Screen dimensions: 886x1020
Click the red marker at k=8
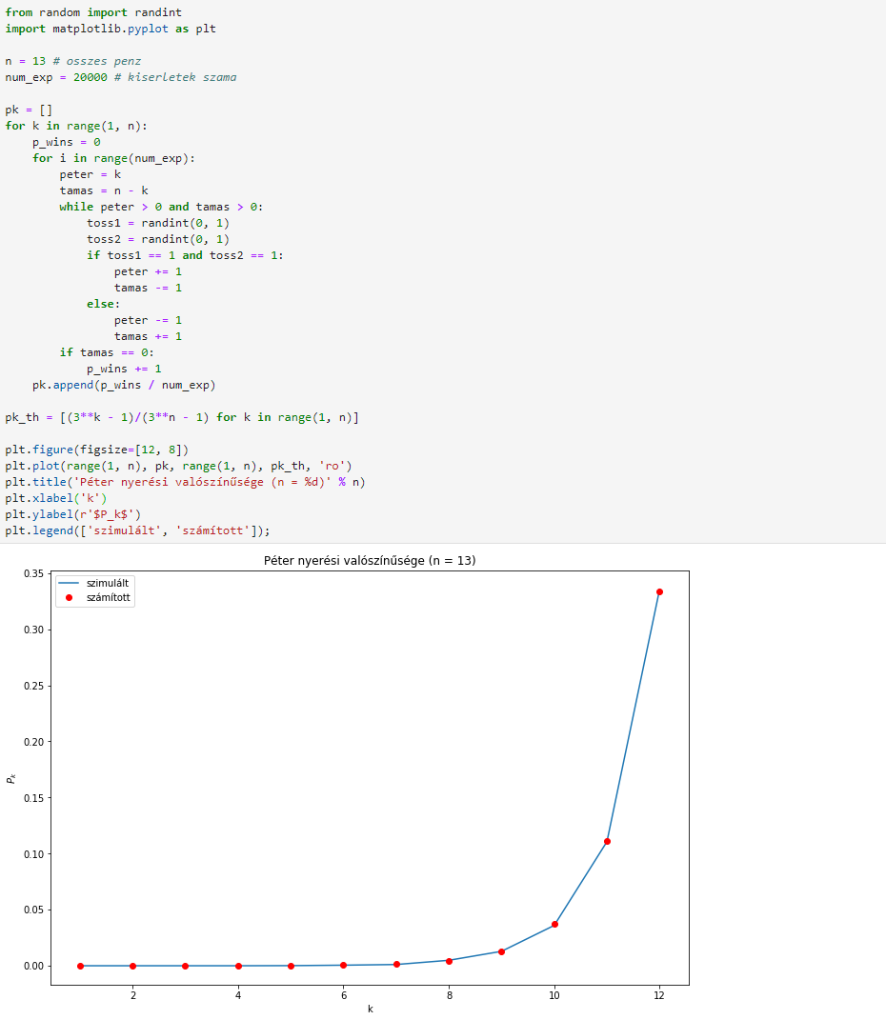pos(450,961)
